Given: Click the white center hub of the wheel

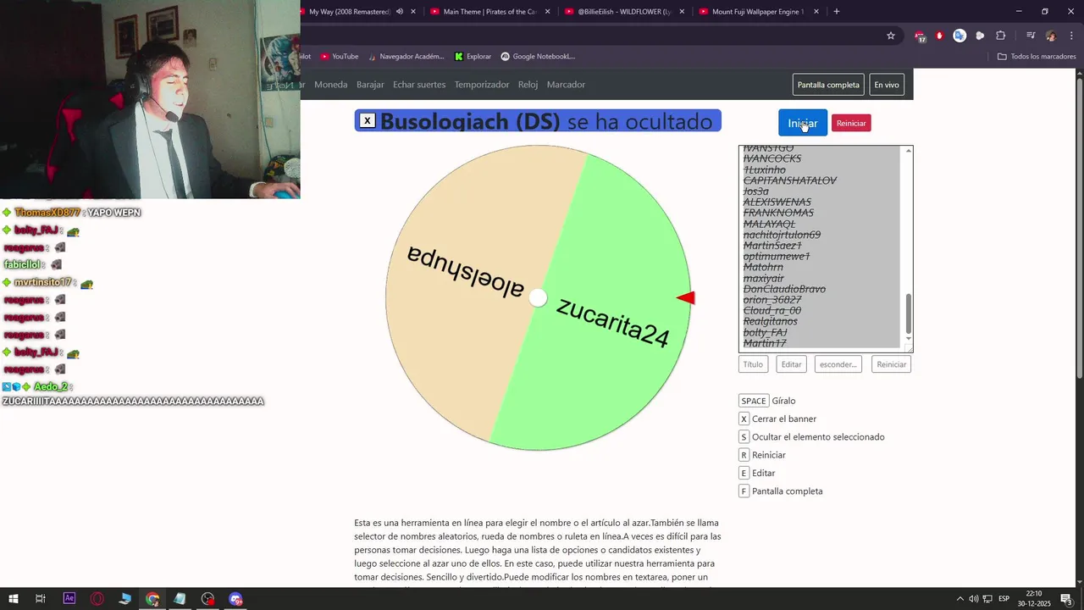Looking at the screenshot, I should tap(538, 298).
